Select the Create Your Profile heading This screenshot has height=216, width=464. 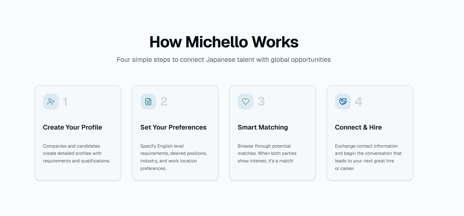[x=72, y=127]
